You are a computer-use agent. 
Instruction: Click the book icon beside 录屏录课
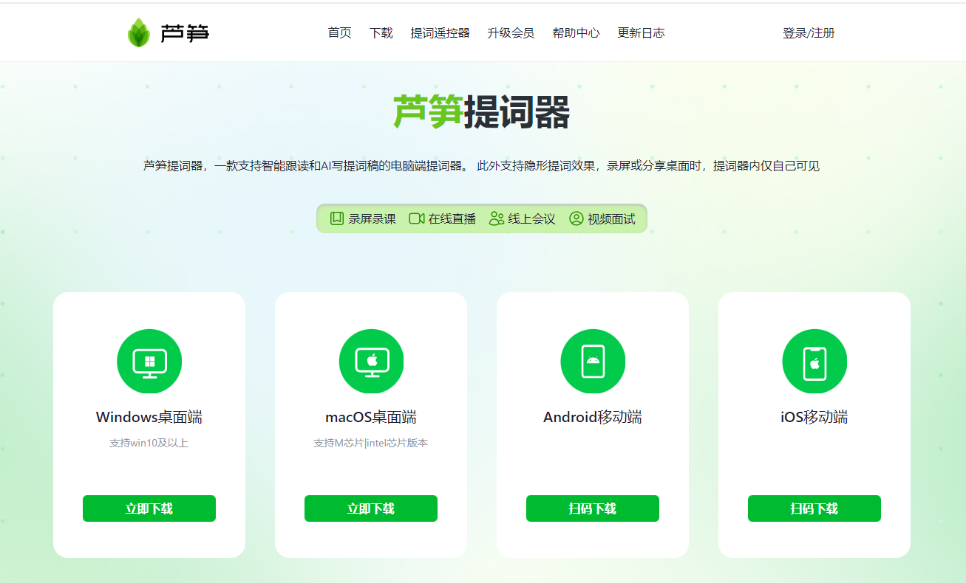335,218
